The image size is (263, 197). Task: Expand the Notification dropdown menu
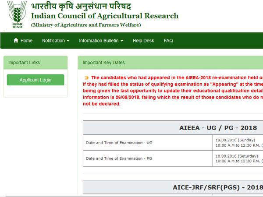(56, 41)
